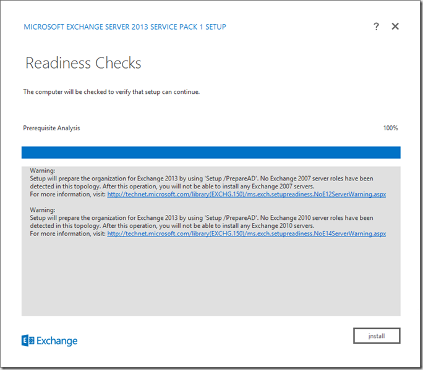Click 'For more information' in second warning
423x370 pixels.
point(67,234)
